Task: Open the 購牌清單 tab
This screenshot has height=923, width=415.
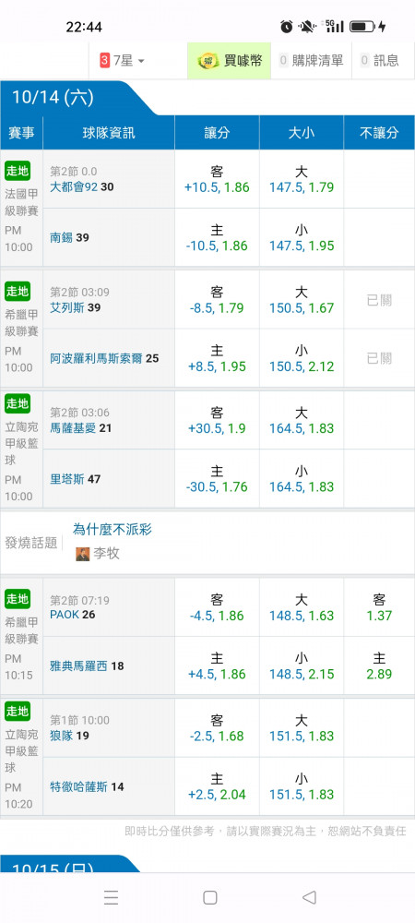Action: pyautogui.click(x=311, y=61)
